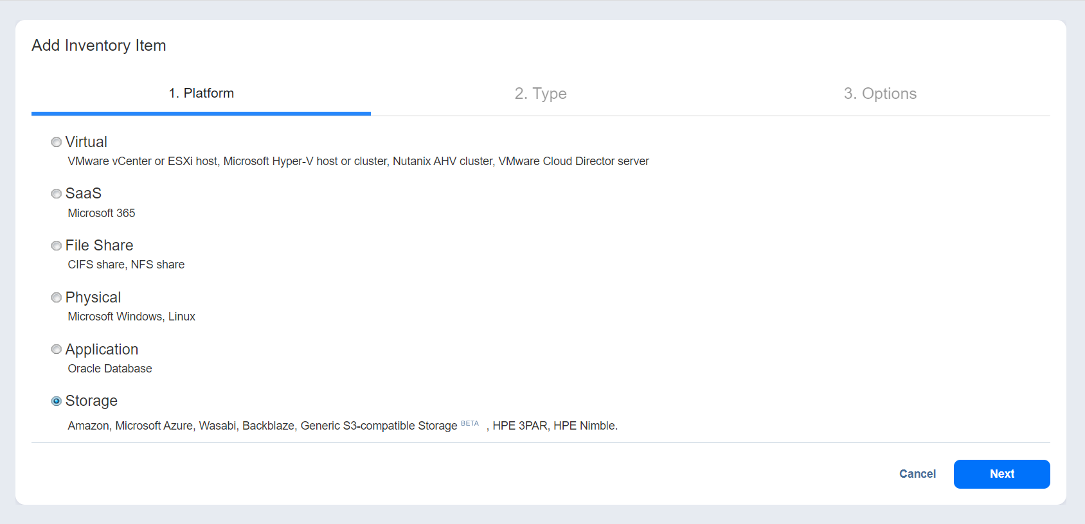Click the Add Inventory Item title
This screenshot has width=1085, height=524.
pos(99,46)
